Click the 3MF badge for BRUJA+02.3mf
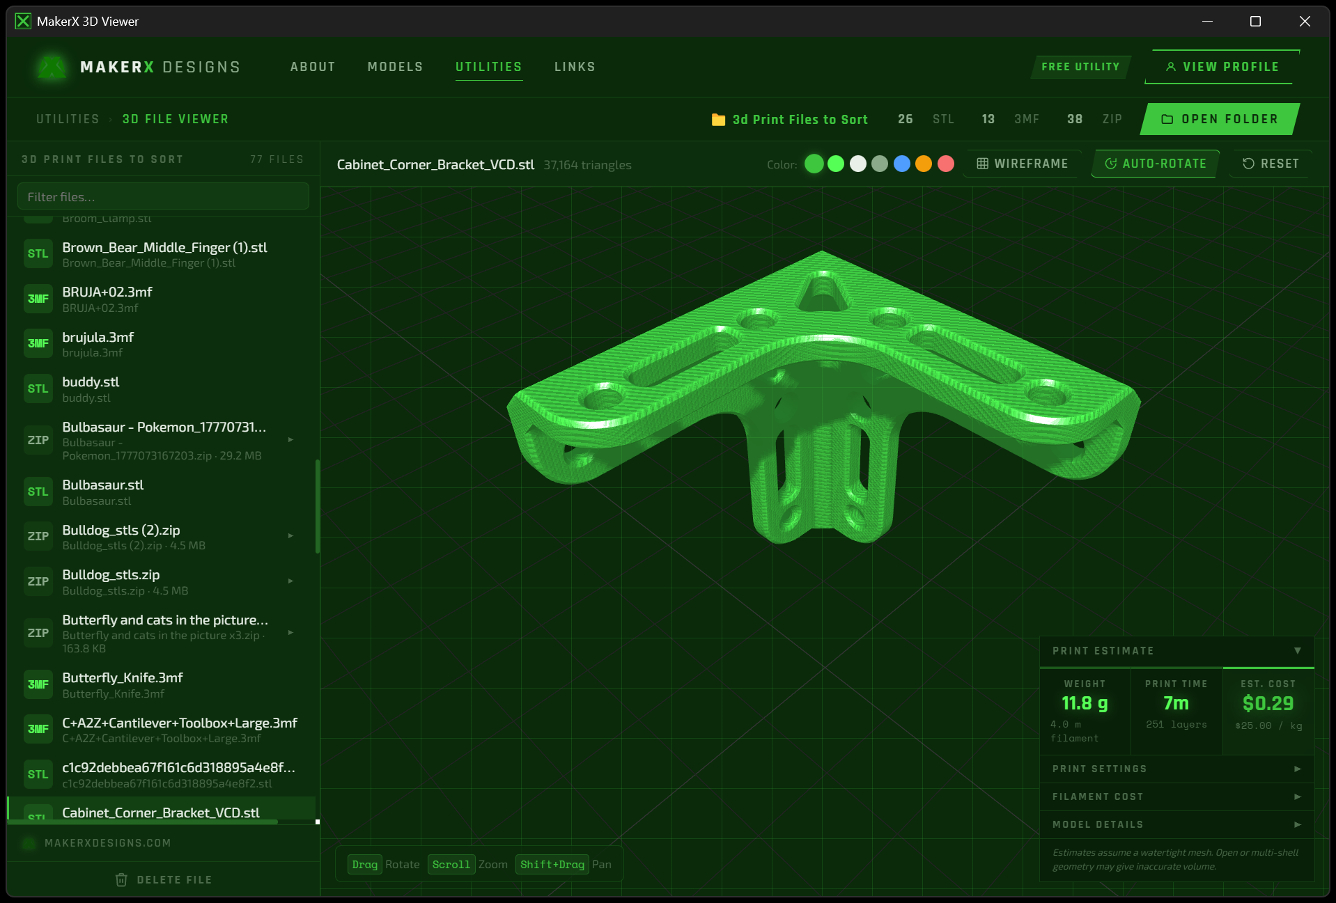 38,299
